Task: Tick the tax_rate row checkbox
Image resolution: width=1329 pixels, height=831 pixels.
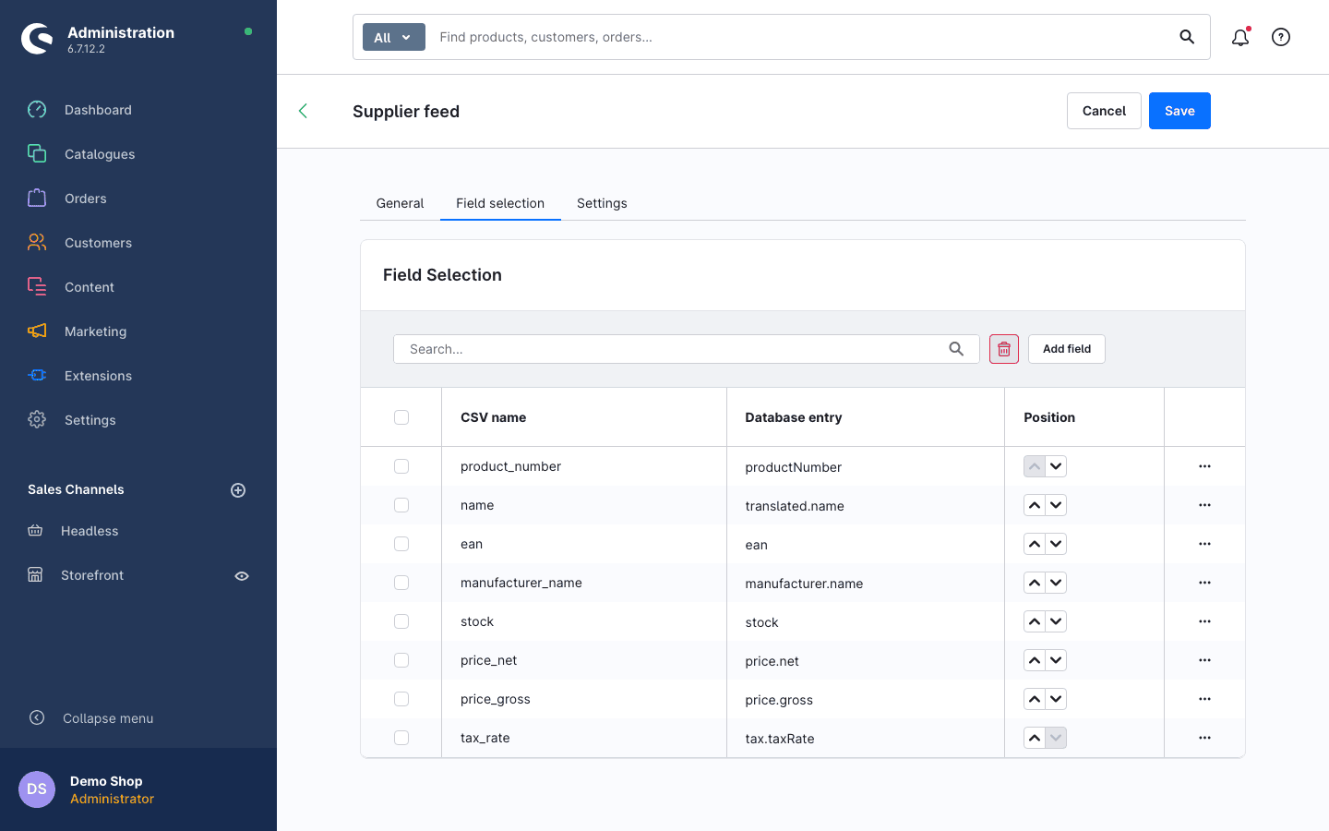Action: point(401,738)
